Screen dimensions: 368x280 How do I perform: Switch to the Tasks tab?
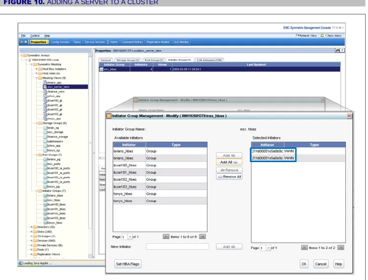pos(77,42)
